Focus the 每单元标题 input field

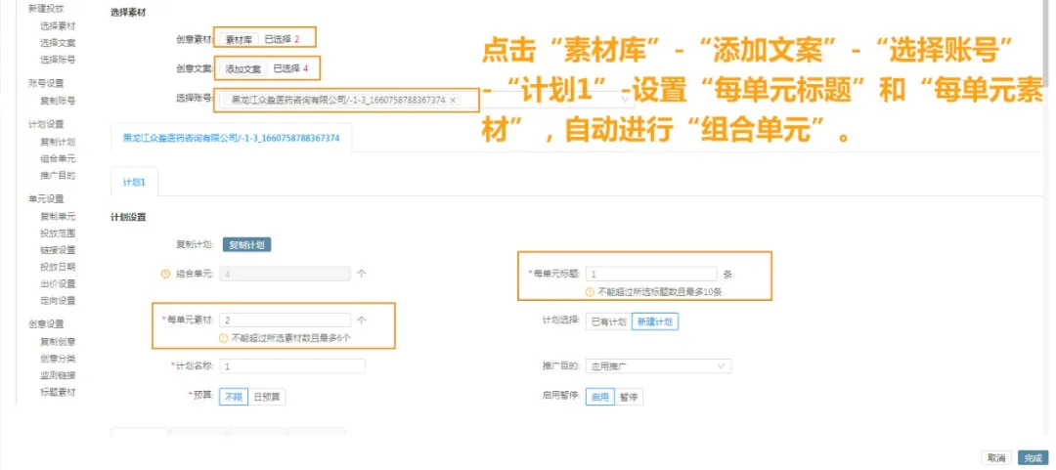[x=651, y=274]
